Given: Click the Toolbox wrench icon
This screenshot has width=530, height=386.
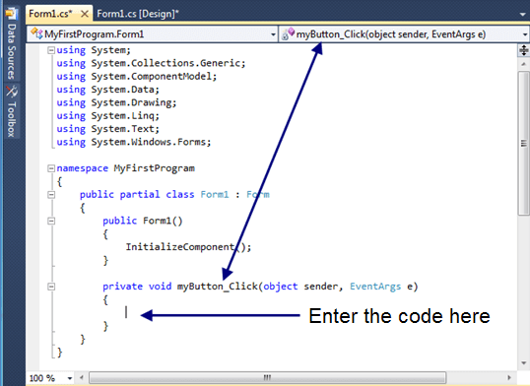Looking at the screenshot, I should 12,92.
